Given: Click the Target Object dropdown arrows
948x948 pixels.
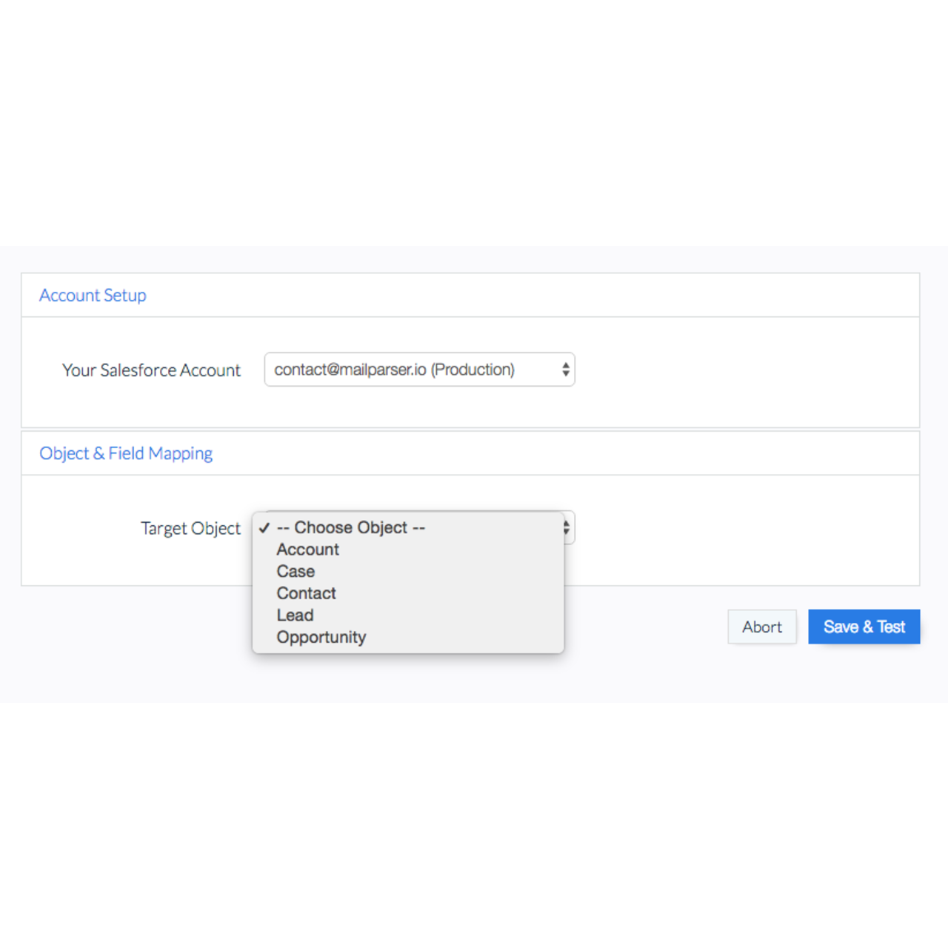Looking at the screenshot, I should [x=567, y=528].
